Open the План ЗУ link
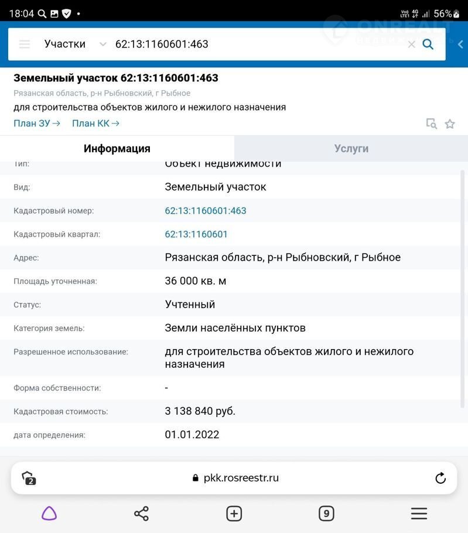Viewport: 468px width, 533px height. pos(36,123)
